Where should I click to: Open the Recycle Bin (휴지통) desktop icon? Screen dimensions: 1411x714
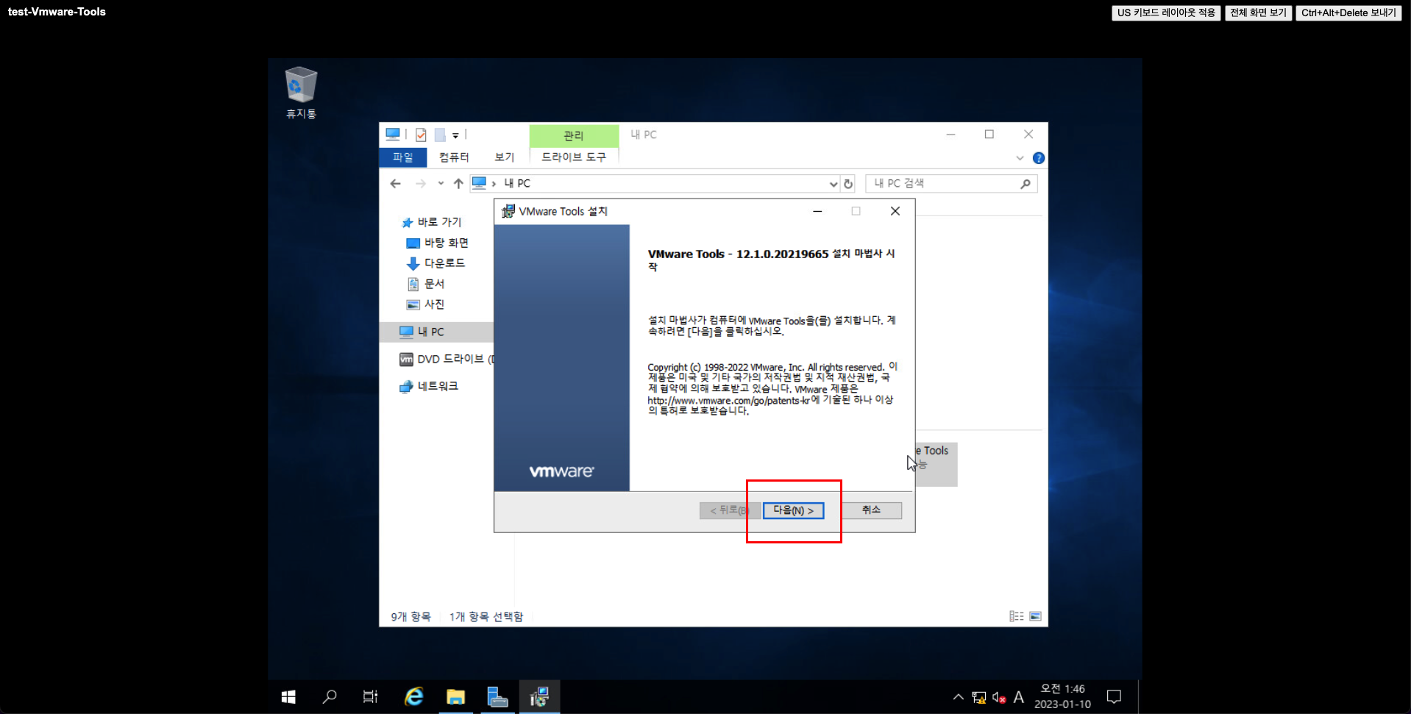tap(301, 93)
